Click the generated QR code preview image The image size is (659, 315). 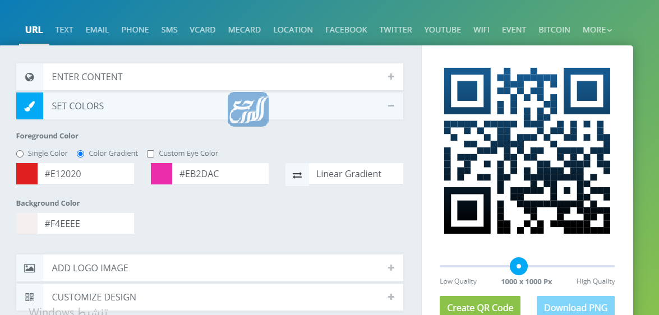(527, 150)
